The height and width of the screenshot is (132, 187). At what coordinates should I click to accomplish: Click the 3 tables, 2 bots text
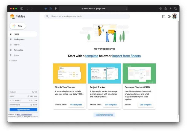coord(96,105)
